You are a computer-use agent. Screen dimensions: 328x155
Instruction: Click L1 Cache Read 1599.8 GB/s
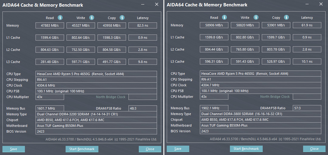[214, 37]
